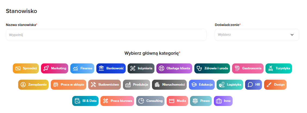This screenshot has width=307, height=113.
Task: Click the bank building icon on Bankowość
Action: pos(101,68)
